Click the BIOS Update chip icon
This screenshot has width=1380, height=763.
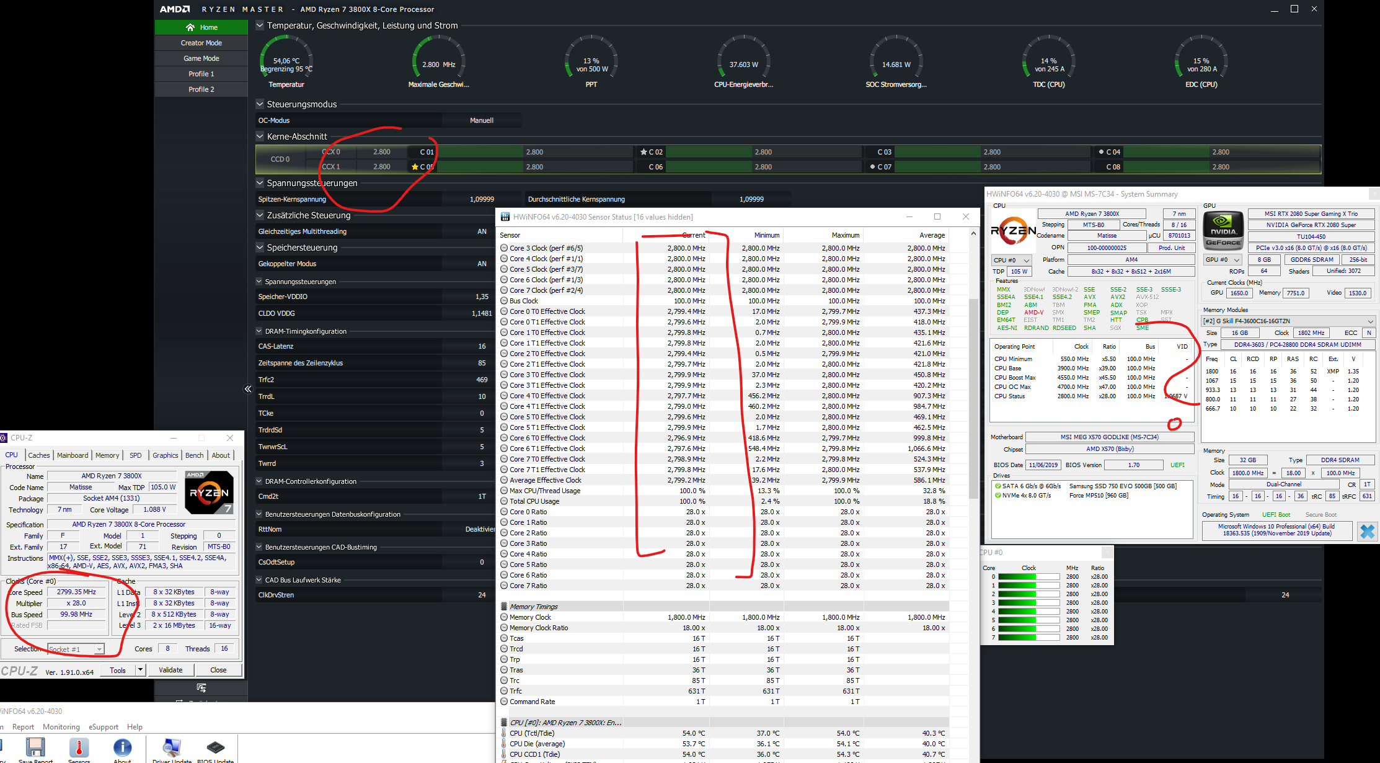point(215,747)
